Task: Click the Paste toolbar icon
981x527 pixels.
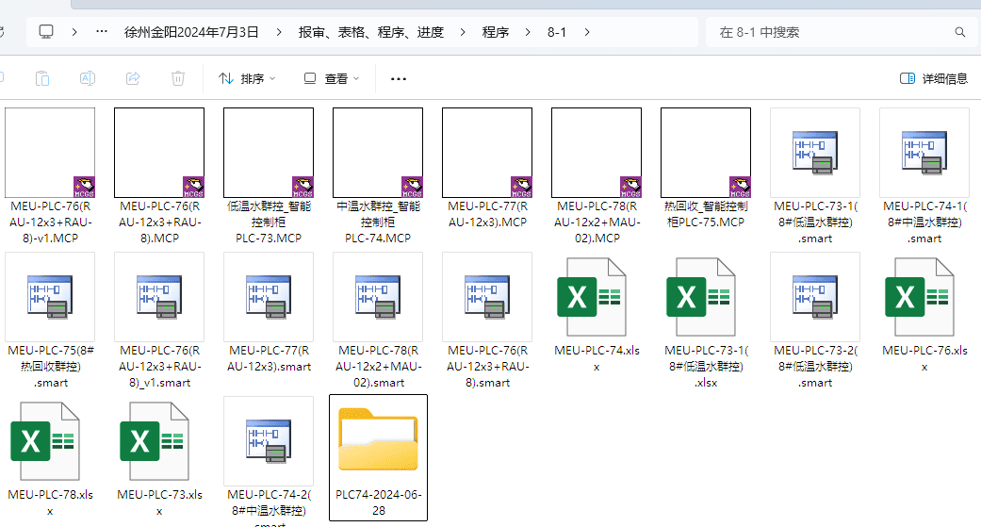Action: (42, 78)
